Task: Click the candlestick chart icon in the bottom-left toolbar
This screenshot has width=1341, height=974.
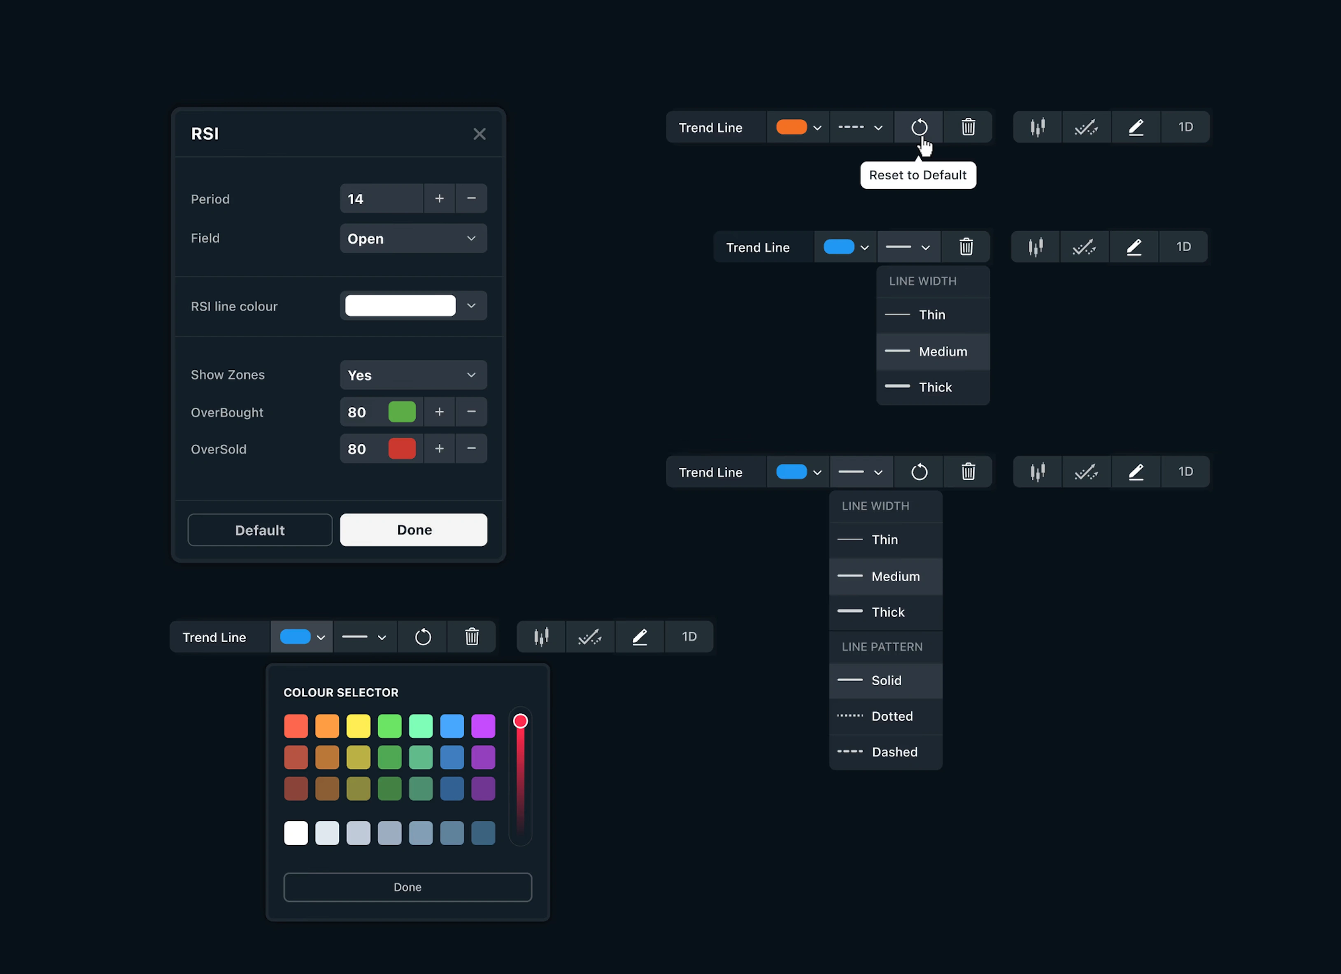Action: click(x=541, y=637)
